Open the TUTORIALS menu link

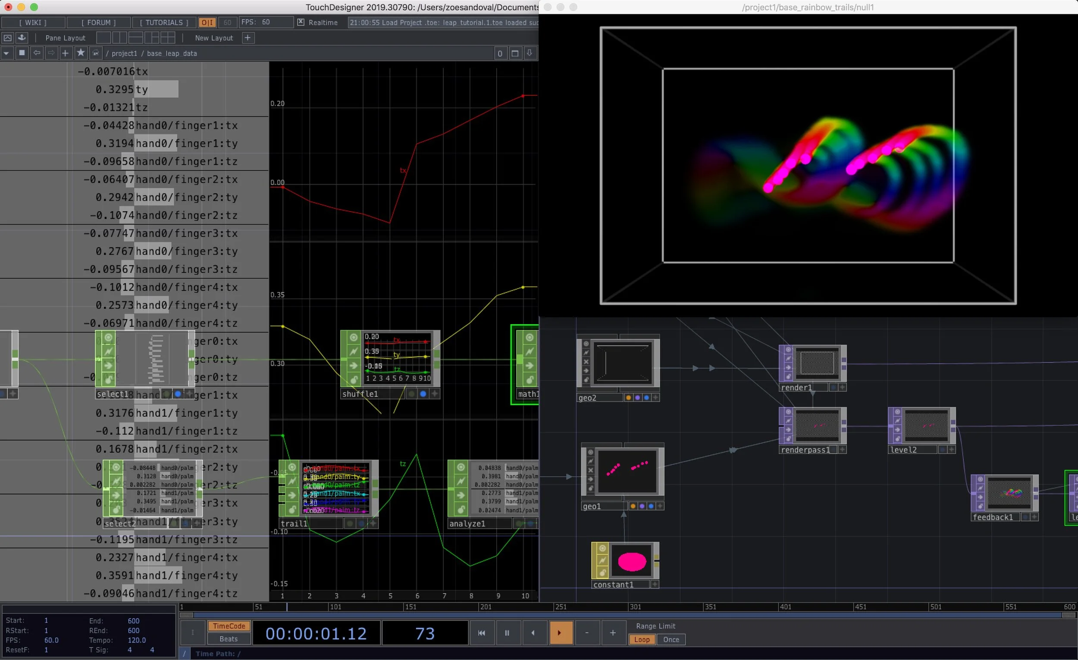click(x=164, y=22)
